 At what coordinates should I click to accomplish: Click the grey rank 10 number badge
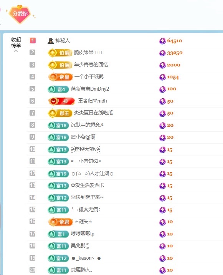33,149
